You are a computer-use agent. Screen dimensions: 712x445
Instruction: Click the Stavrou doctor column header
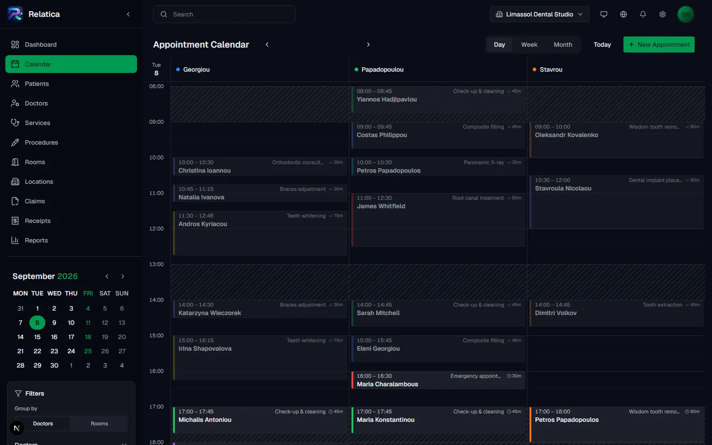click(616, 69)
